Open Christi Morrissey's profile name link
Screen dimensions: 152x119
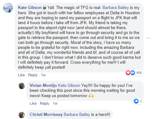click(46, 115)
